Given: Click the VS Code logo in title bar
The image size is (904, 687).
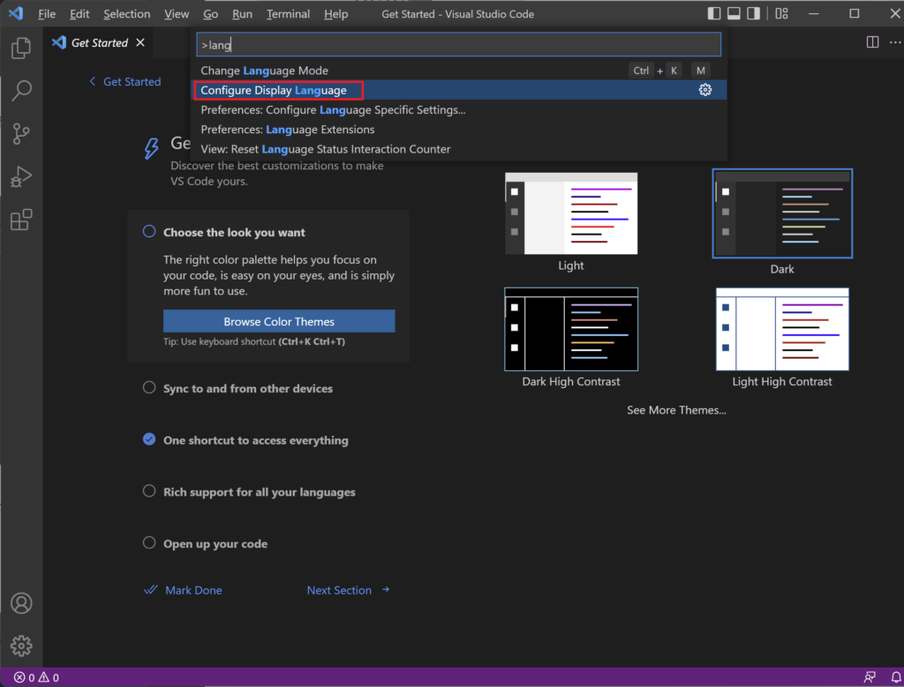Looking at the screenshot, I should [x=16, y=13].
